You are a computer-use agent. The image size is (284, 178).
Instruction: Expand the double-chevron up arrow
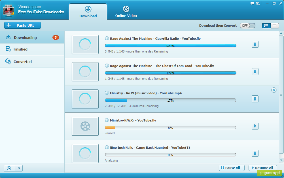[x=19, y=168]
